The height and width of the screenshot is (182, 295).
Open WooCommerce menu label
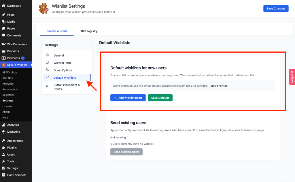[x=17, y=44]
